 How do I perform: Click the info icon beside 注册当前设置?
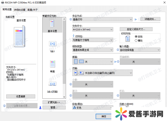(4, 106)
